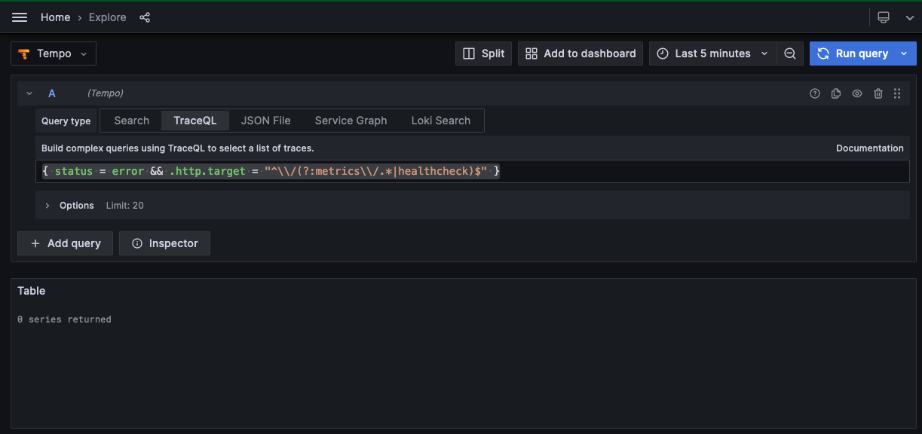
Task: Open the Loki Search tab
Action: (x=440, y=120)
